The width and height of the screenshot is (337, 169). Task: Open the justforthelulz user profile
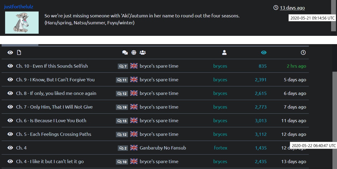(x=19, y=7)
